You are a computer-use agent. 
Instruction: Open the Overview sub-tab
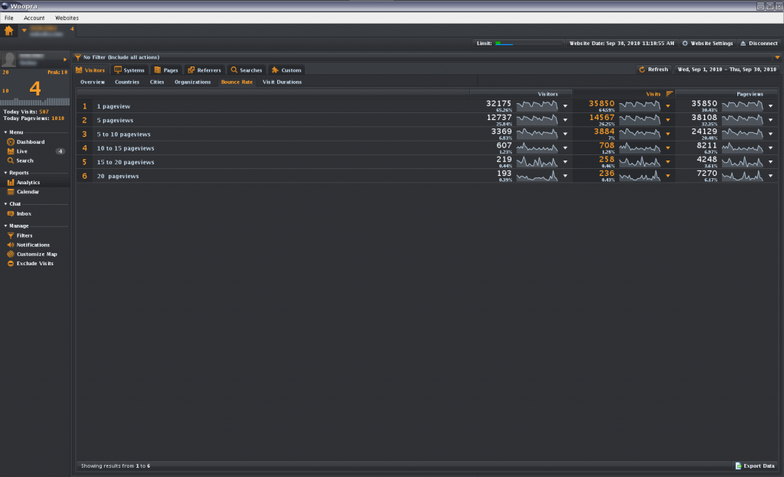point(93,83)
